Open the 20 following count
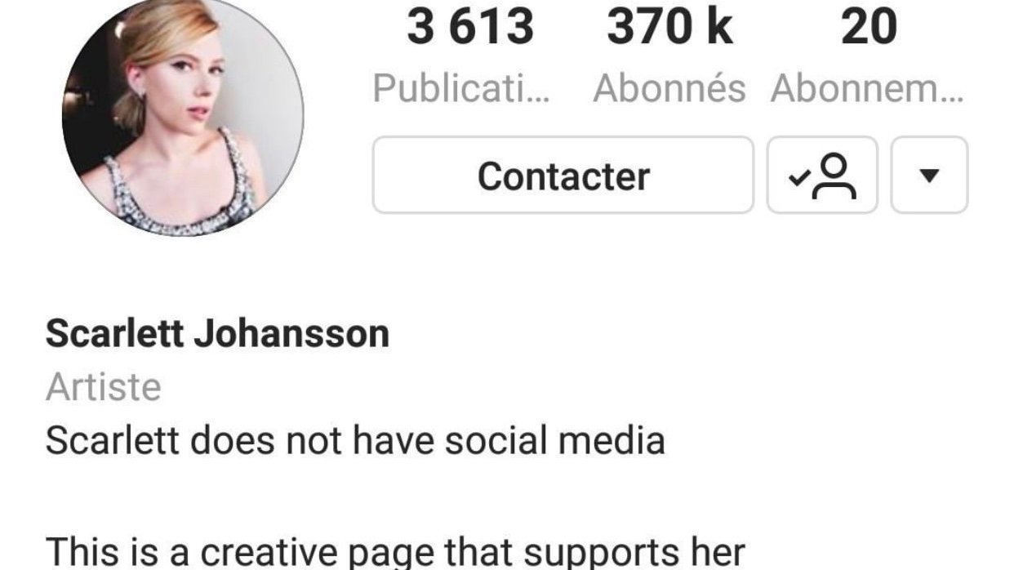Image resolution: width=1014 pixels, height=570 pixels. [x=869, y=26]
